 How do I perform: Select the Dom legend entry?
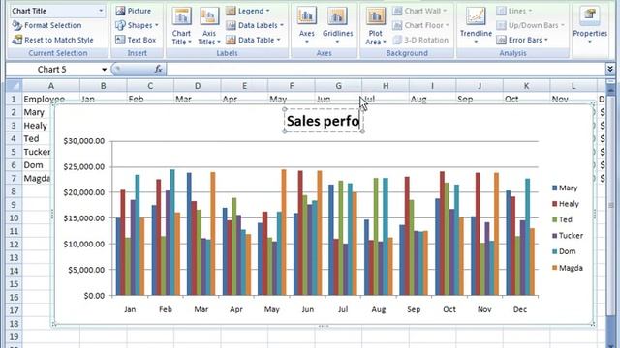tap(564, 251)
